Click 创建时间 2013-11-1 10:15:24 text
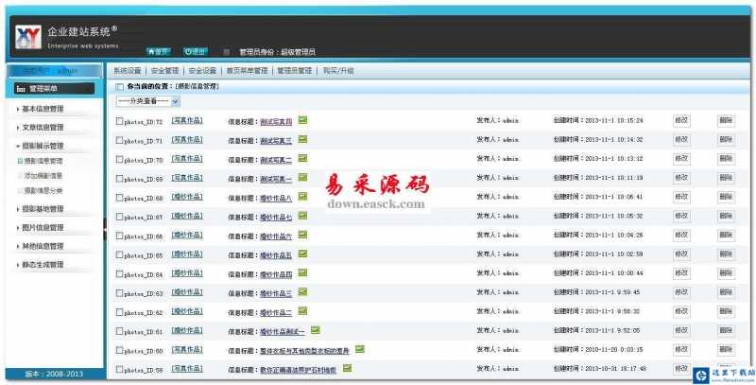This screenshot has width=756, height=385. click(x=598, y=121)
